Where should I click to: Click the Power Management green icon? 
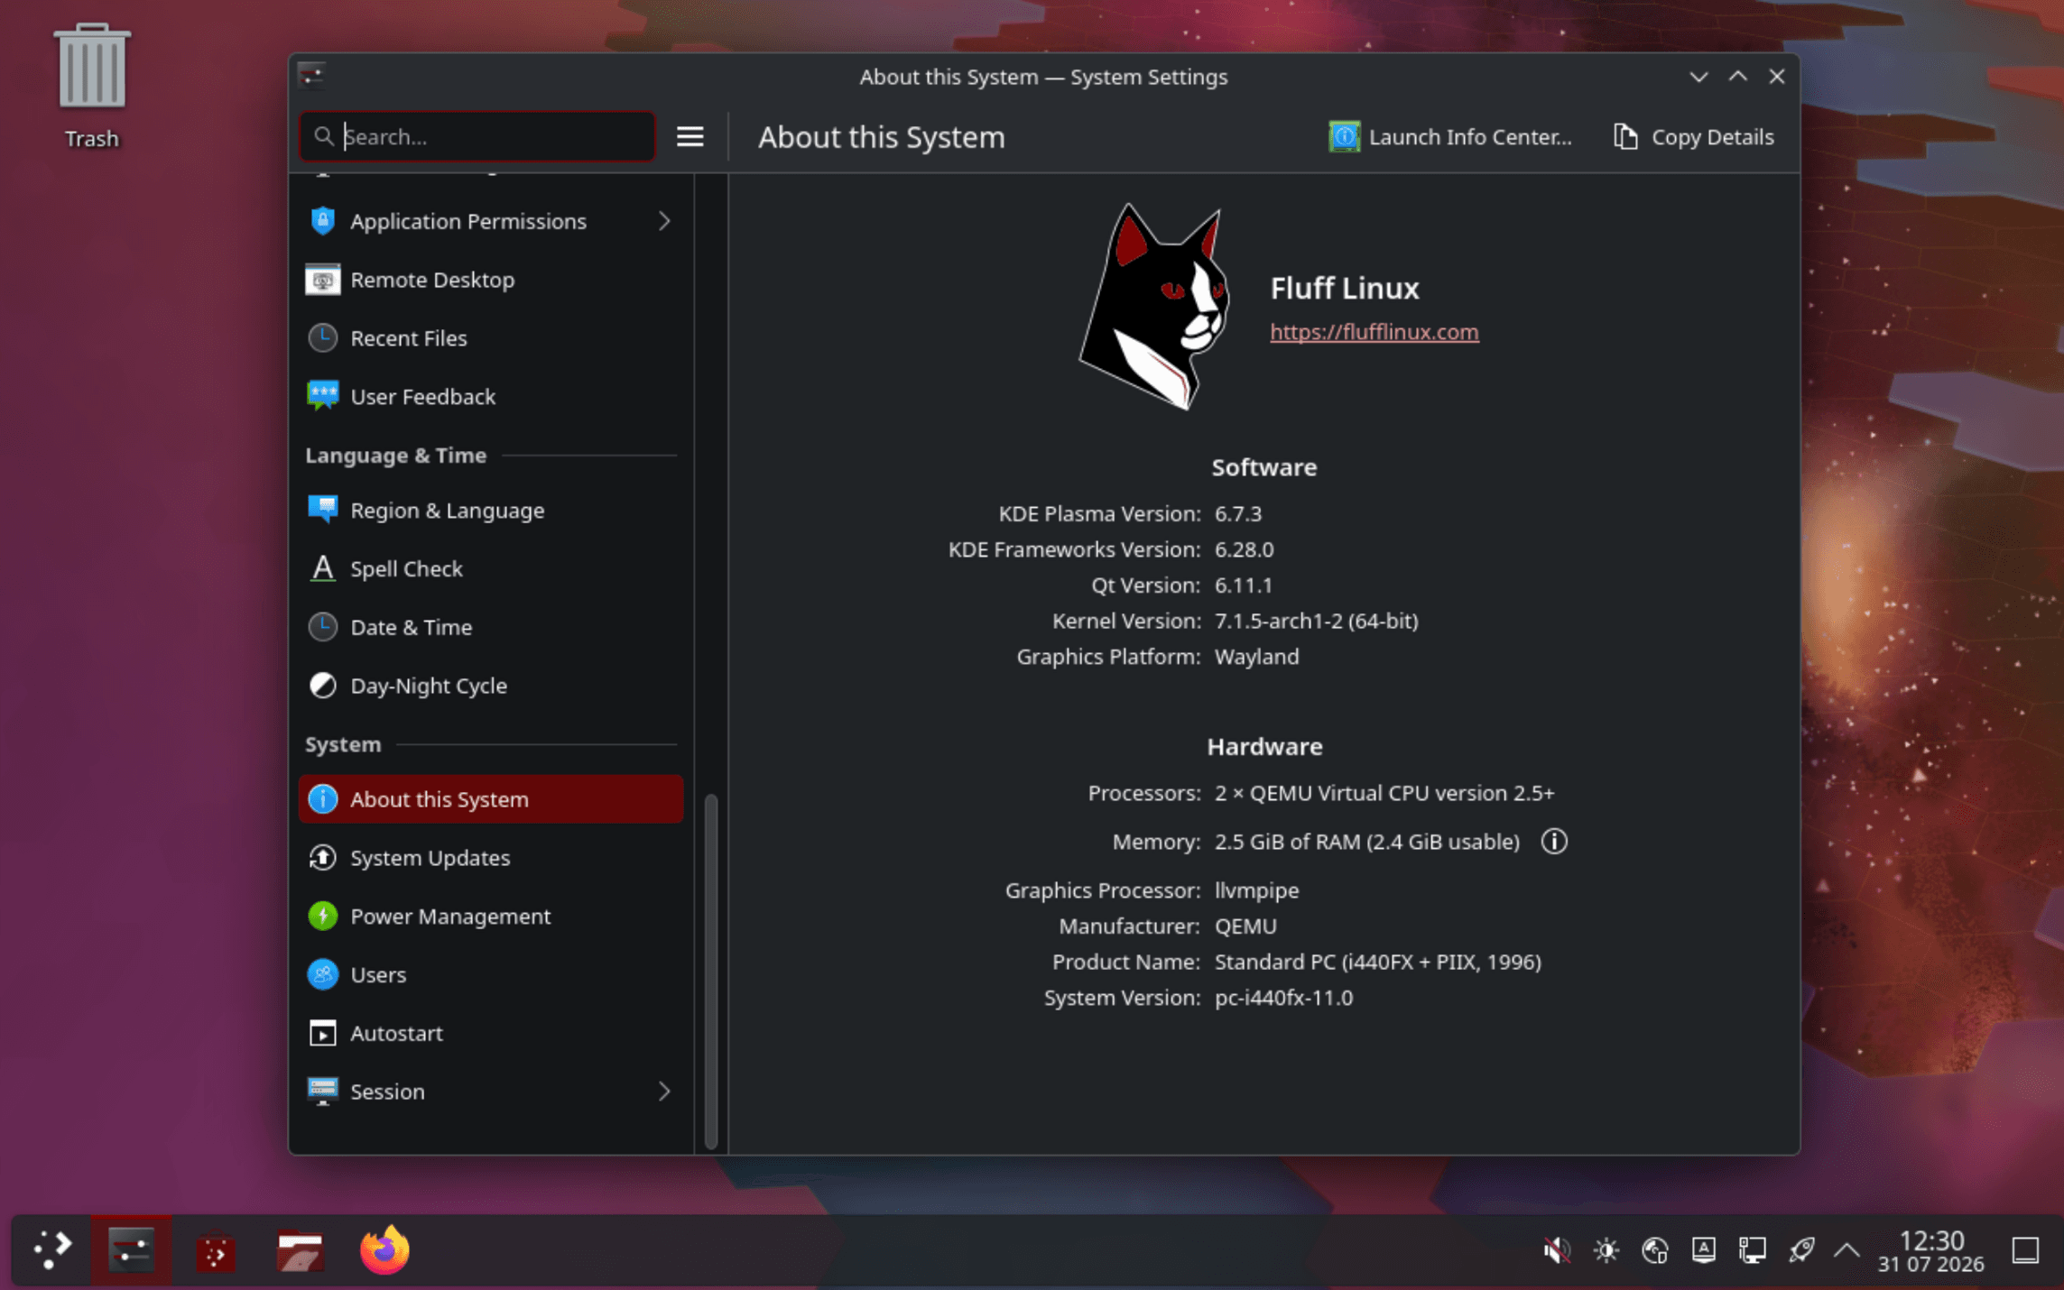(322, 916)
